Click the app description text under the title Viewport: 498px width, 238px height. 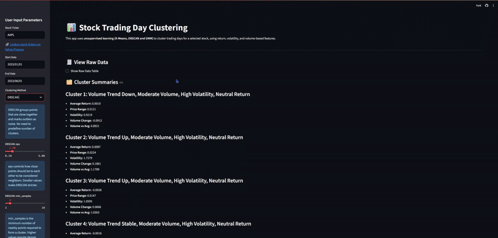pos(171,39)
